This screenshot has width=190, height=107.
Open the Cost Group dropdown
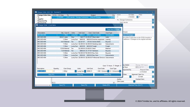75,71
